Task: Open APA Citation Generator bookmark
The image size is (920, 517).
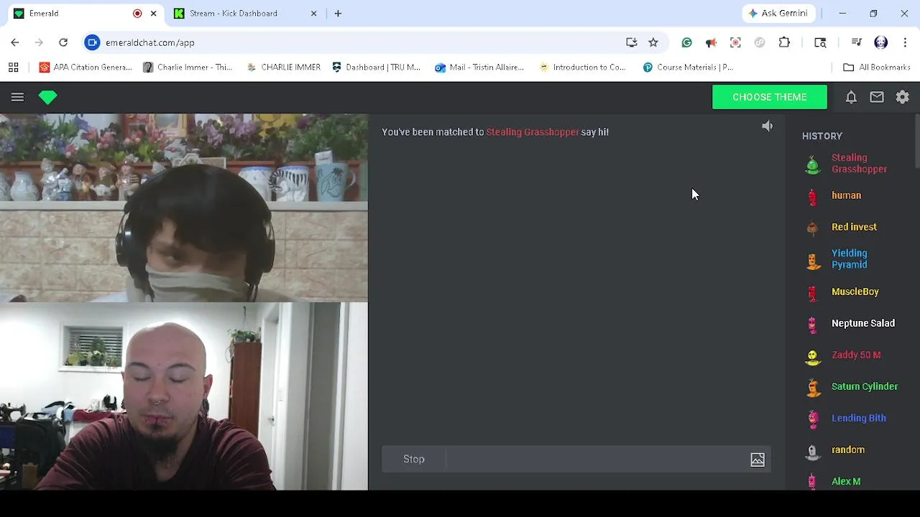Action: [x=86, y=67]
